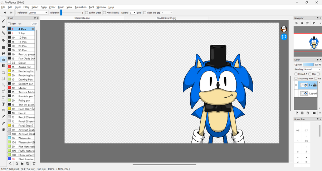This screenshot has width=322, height=171.
Task: Rotate the view left in Navigator
Action: [x=314, y=23]
